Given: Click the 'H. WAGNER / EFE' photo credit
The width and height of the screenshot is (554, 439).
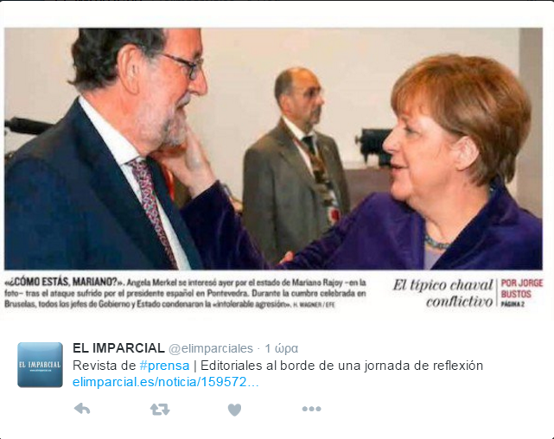Looking at the screenshot, I should click(x=314, y=304).
